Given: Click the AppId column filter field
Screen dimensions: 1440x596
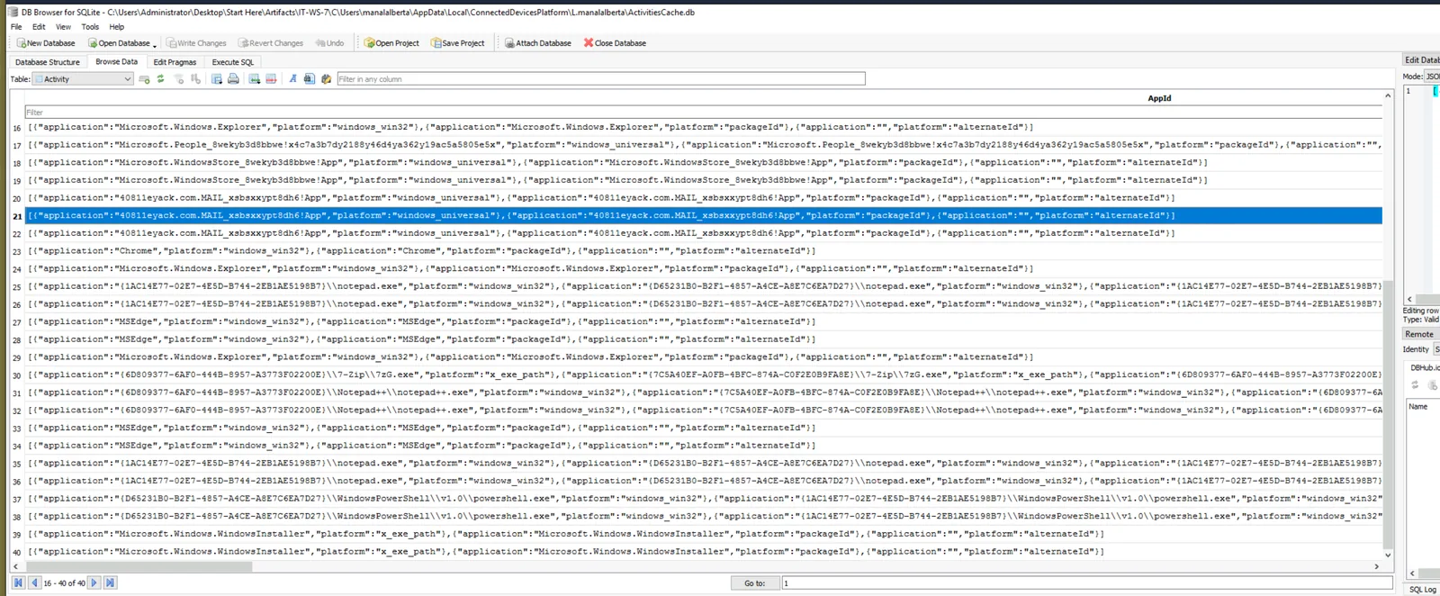Looking at the screenshot, I should point(704,113).
